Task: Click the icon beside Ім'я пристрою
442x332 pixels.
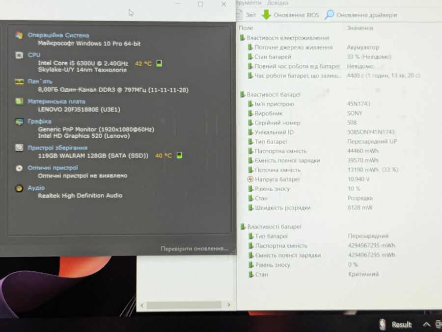Action: [x=250, y=104]
